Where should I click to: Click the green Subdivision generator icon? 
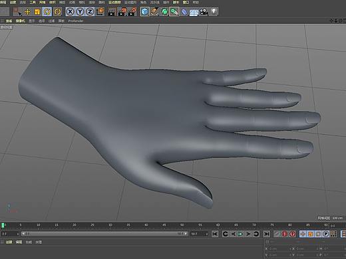point(164,11)
